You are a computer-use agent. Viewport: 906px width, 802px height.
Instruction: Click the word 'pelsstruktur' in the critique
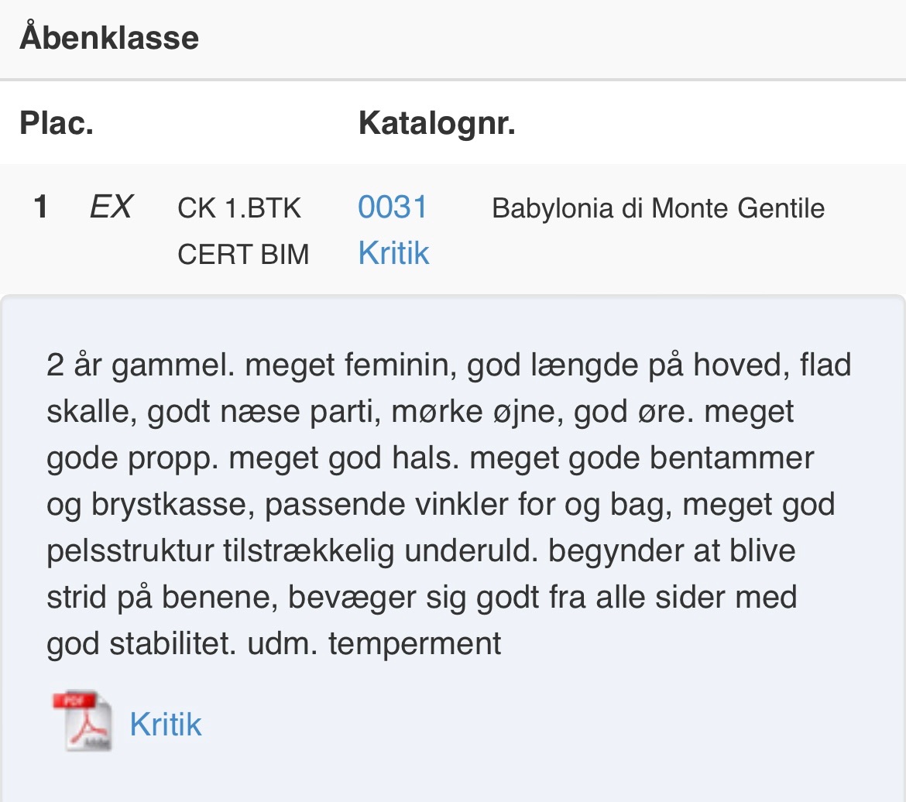[130, 551]
